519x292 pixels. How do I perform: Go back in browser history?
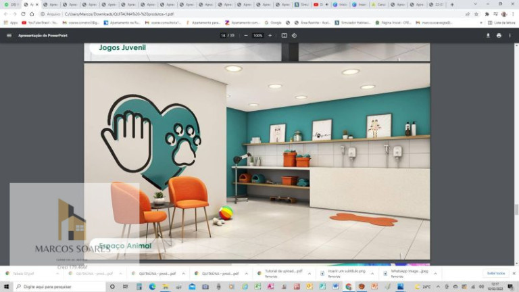click(x=6, y=14)
